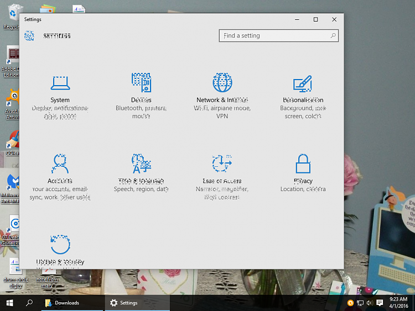Open the Accounts settings category
415x311 pixels.
(x=60, y=172)
